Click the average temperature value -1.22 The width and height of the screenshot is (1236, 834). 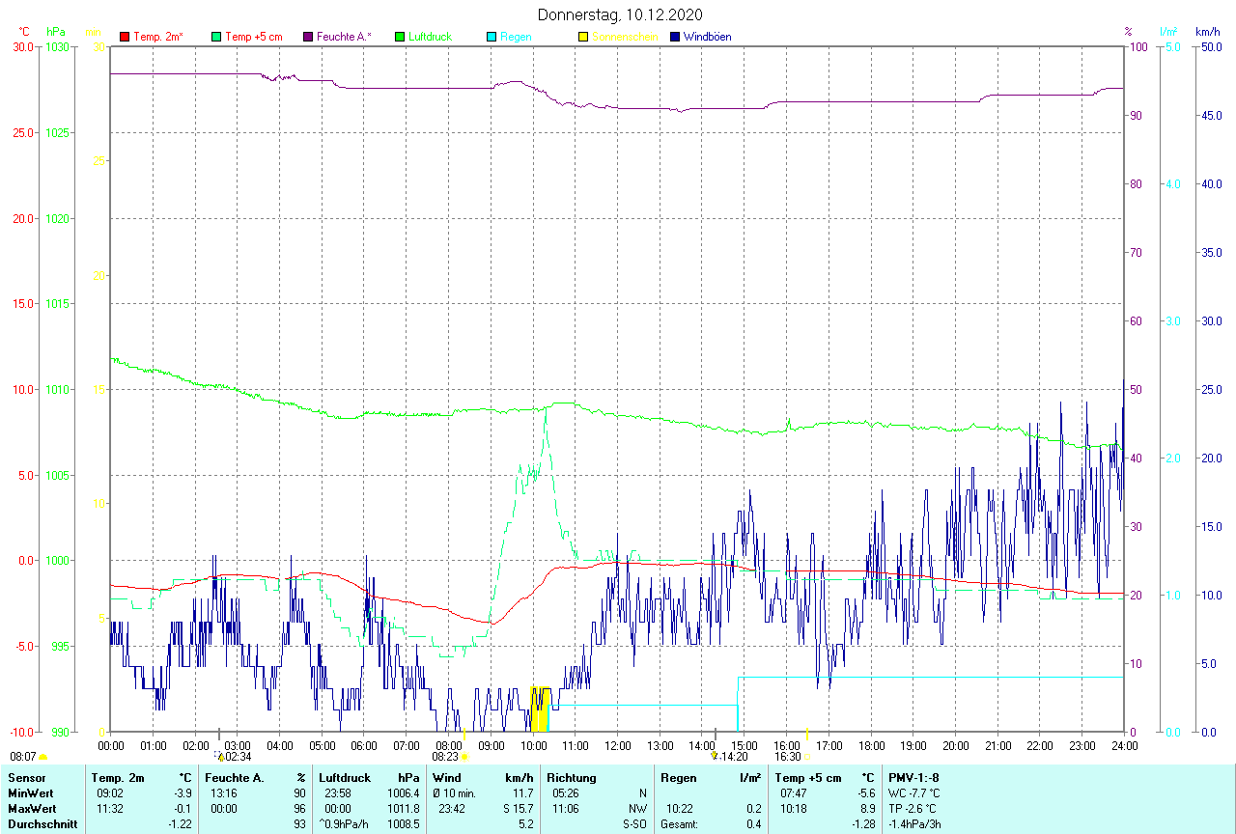(180, 824)
